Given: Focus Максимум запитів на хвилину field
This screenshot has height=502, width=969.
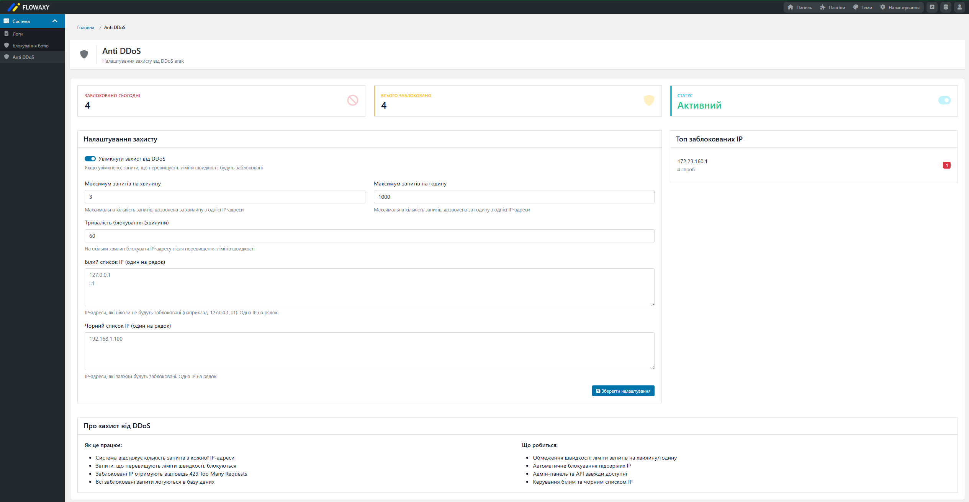Looking at the screenshot, I should tap(225, 197).
